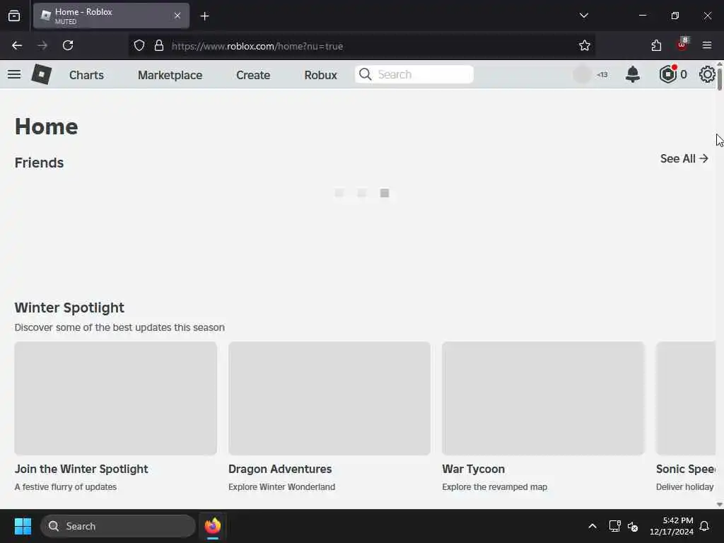Open the notifications bell

coord(633,74)
